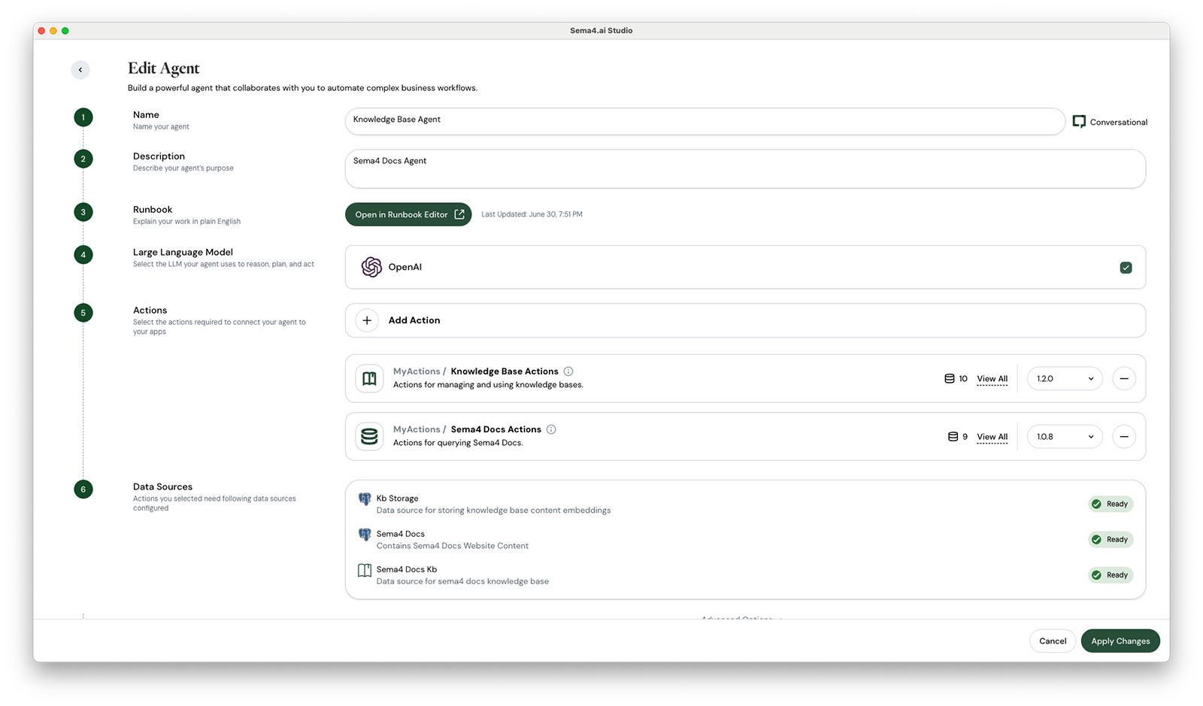Click the Knowledge Base Actions book icon
Screen dimensions: 1203x706
pos(369,379)
